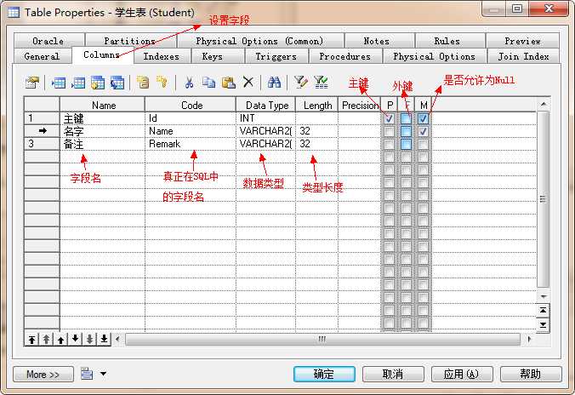Toggle the P checkbox for the Name code row
Screen dimensions: 575x395
pos(389,131)
